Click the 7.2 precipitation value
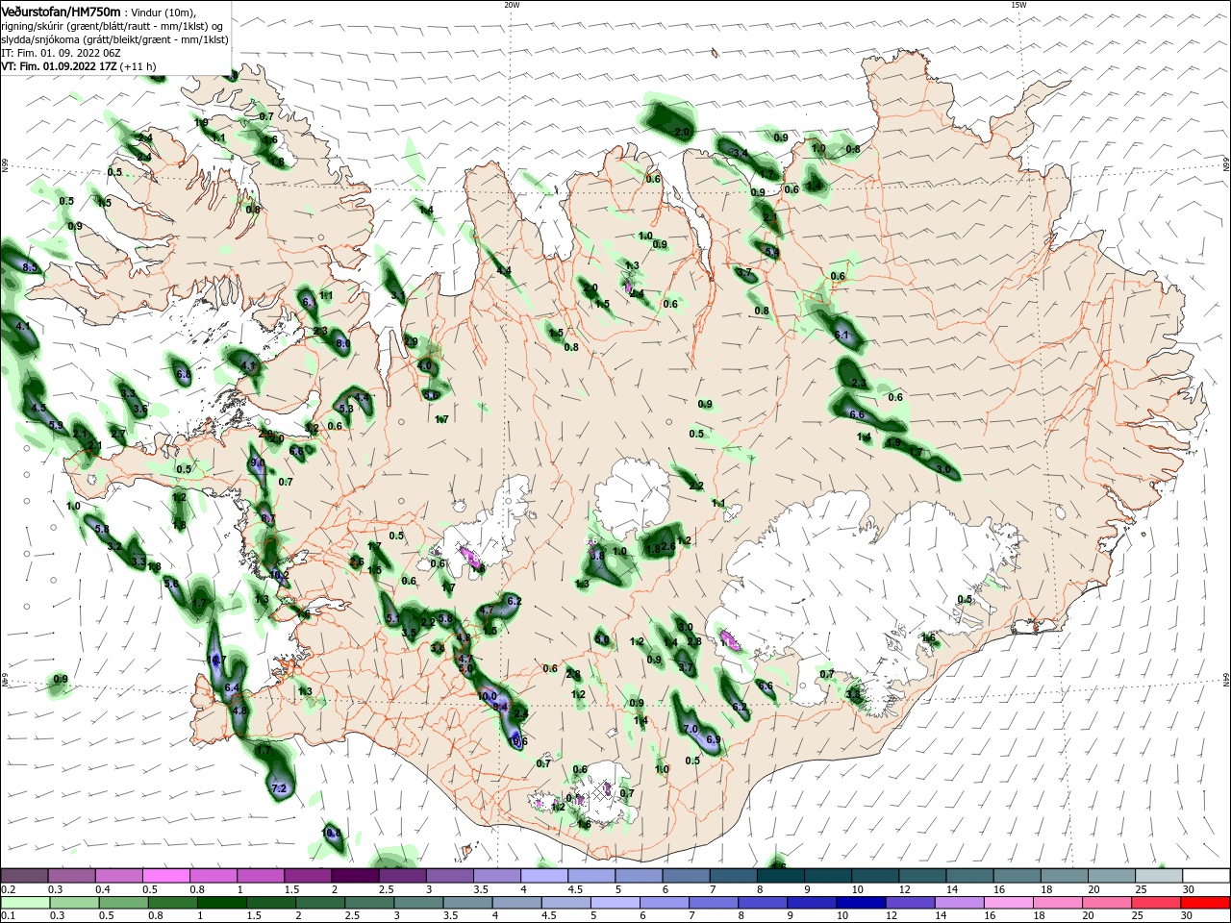 (279, 788)
